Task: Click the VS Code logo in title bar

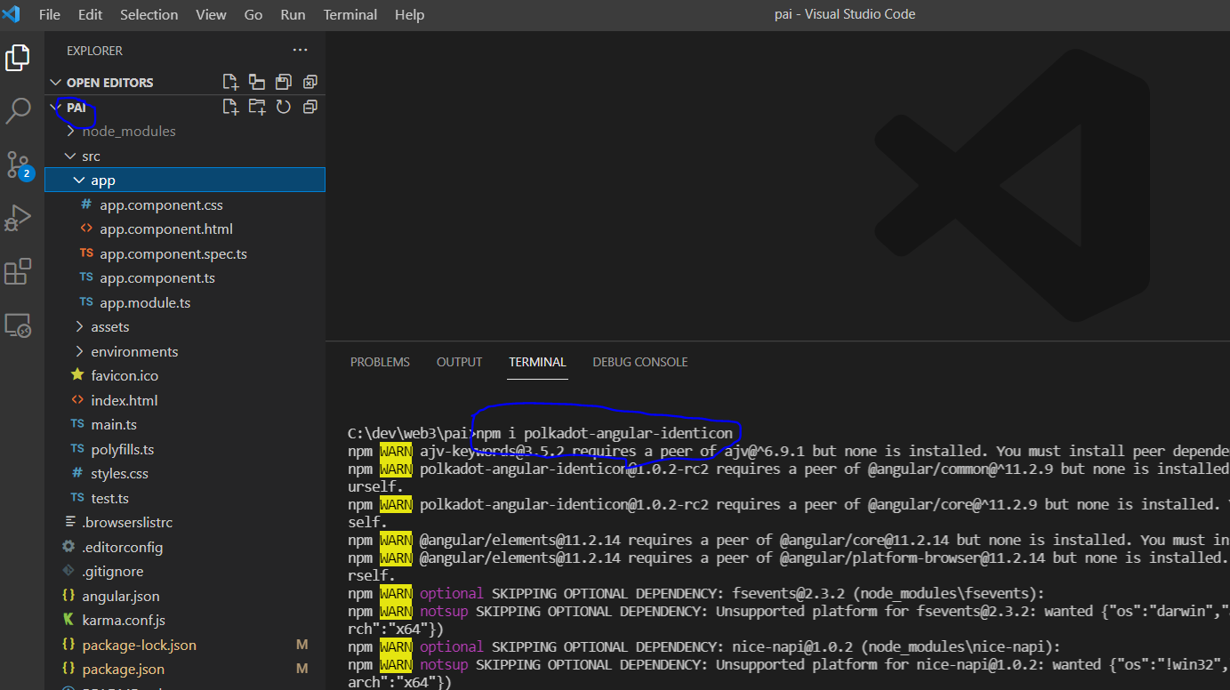Action: [x=12, y=14]
